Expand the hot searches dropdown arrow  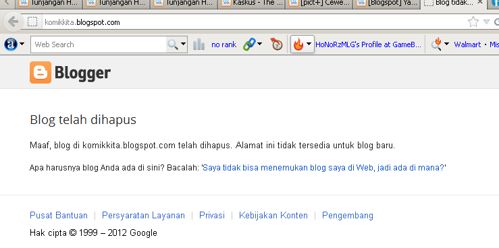pyautogui.click(x=446, y=44)
